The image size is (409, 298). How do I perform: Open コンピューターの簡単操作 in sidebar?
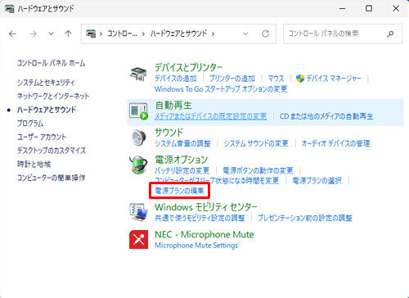click(52, 178)
